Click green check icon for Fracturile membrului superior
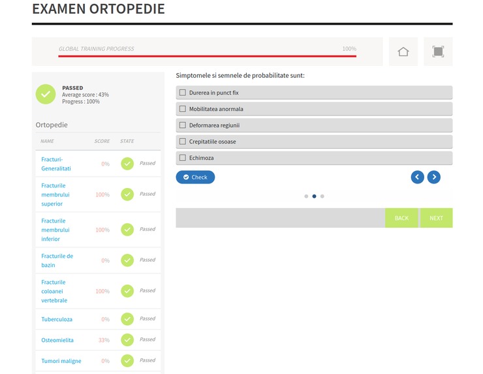 pyautogui.click(x=127, y=195)
